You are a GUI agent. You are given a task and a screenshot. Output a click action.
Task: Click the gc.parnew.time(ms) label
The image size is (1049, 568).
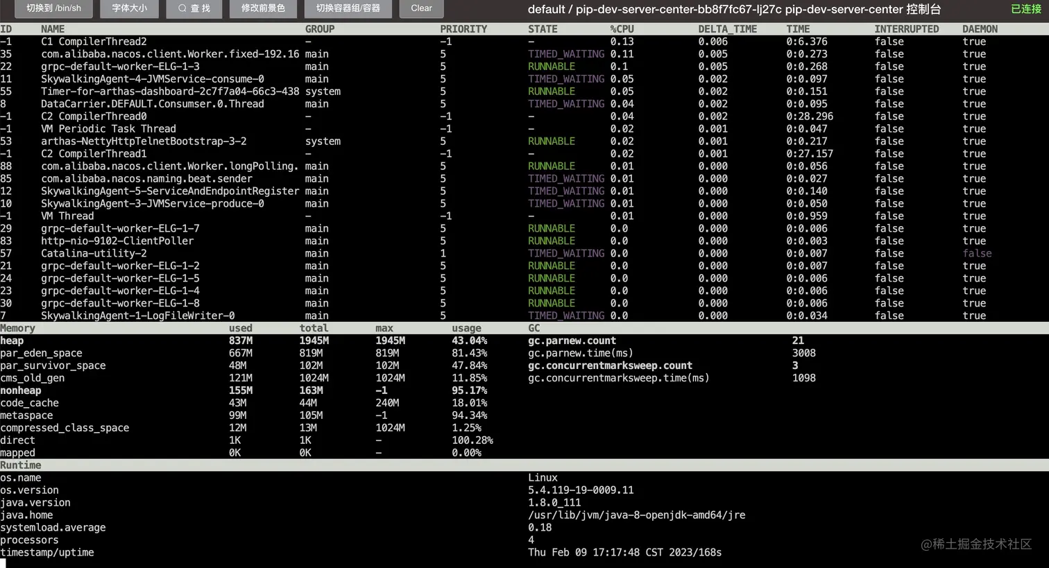point(581,354)
